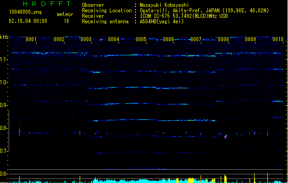Click time marker 0008
The width and height of the screenshot is (288, 183).
pyautogui.click(x=223, y=39)
